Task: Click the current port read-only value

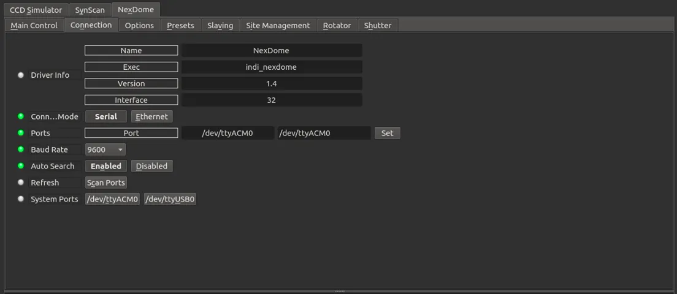Action: click(x=228, y=133)
